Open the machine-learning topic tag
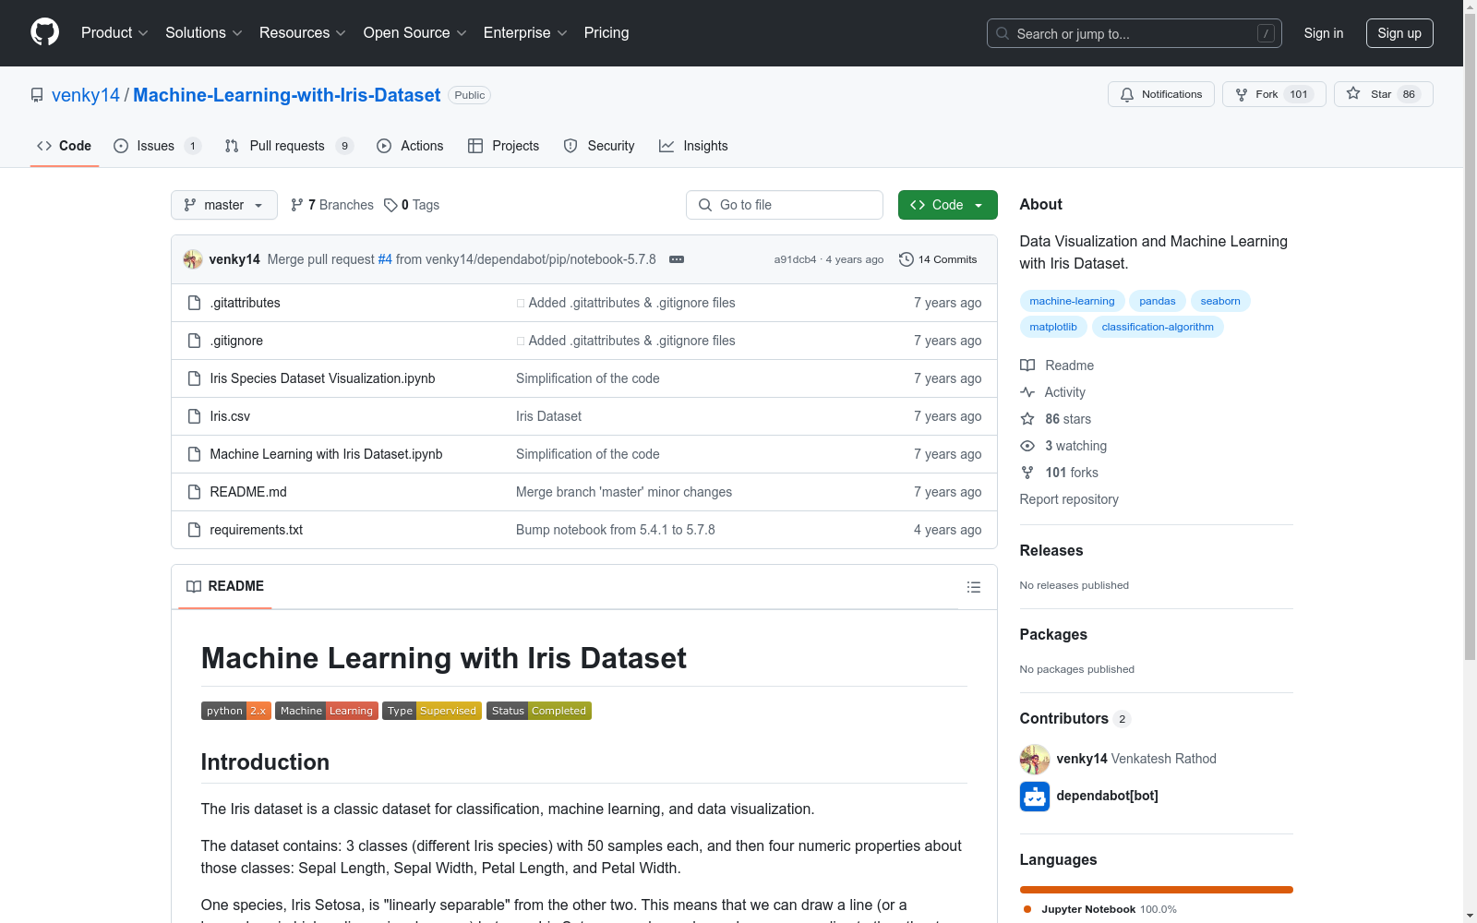 (x=1072, y=301)
